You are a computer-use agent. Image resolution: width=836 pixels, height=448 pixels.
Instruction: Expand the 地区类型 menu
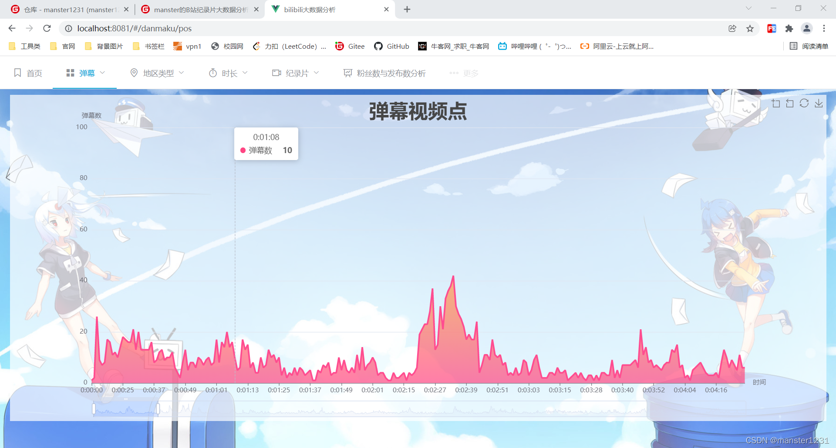(x=157, y=73)
